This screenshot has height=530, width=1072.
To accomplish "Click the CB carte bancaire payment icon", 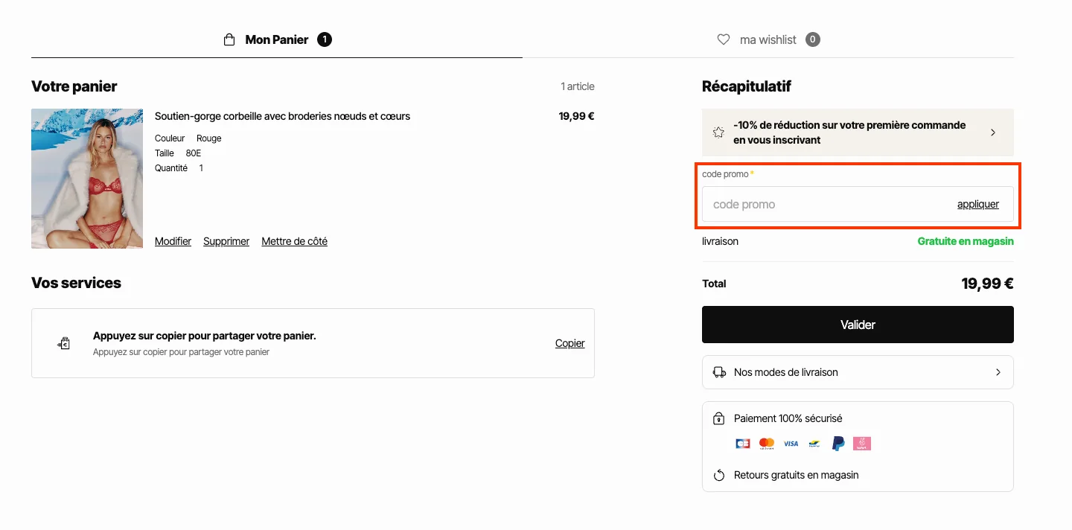I will pos(742,443).
